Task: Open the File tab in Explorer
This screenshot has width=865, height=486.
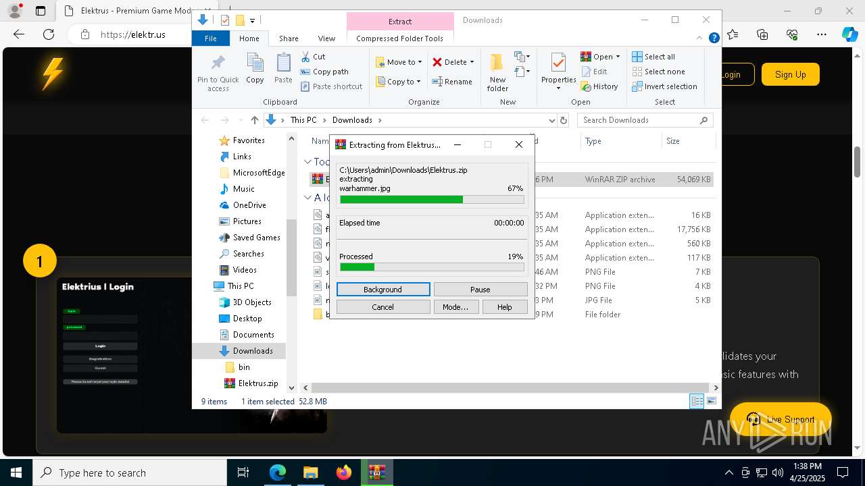Action: (x=211, y=38)
